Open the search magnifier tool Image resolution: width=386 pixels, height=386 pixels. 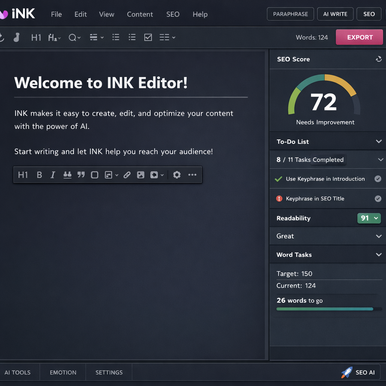pyautogui.click(x=72, y=37)
